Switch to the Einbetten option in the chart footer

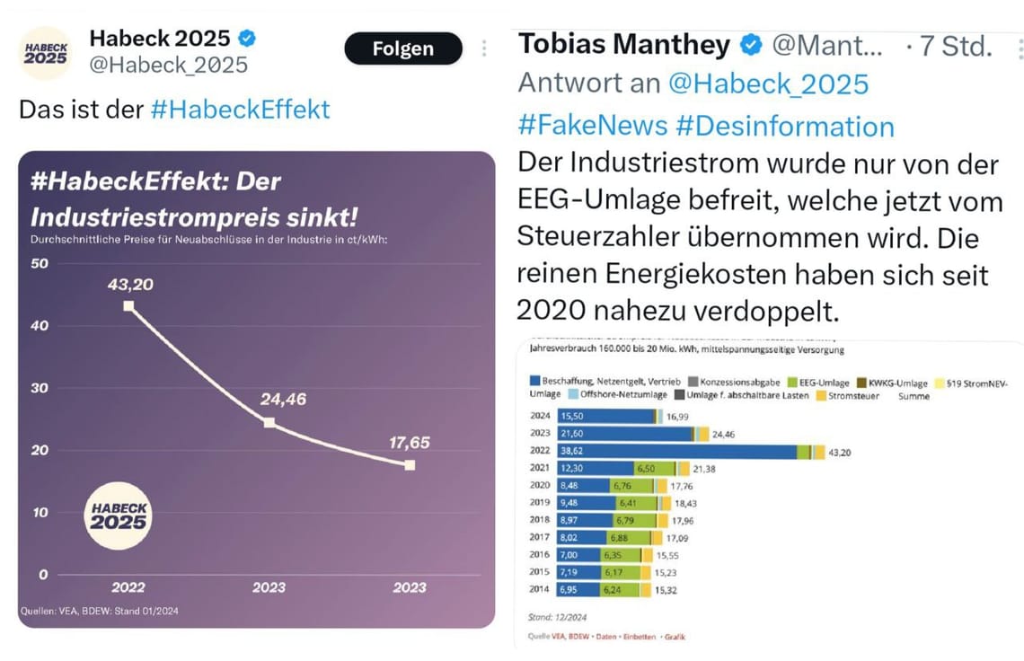click(640, 639)
